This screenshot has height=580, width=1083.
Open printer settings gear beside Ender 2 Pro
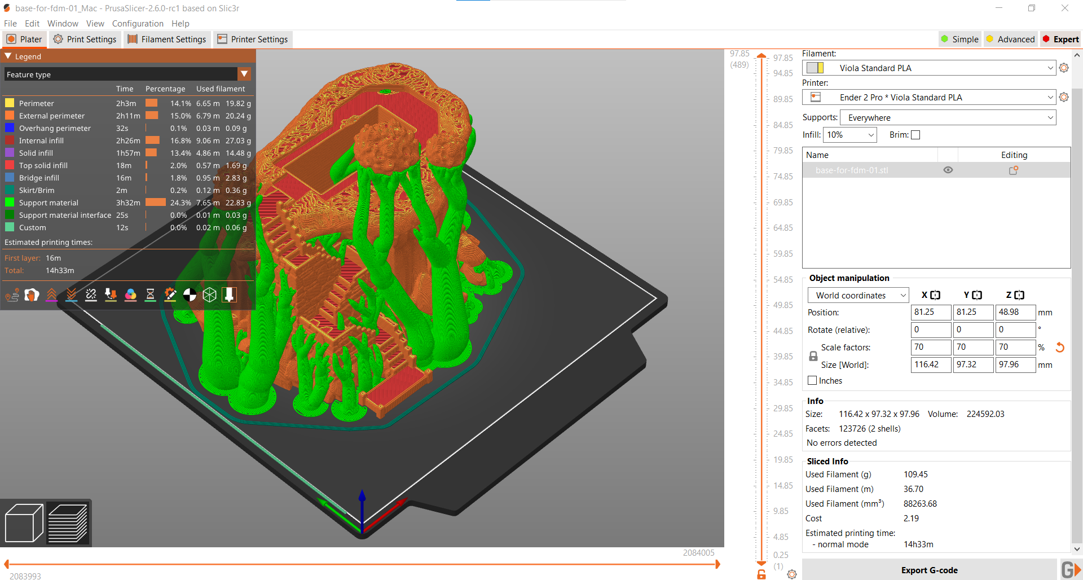1064,97
